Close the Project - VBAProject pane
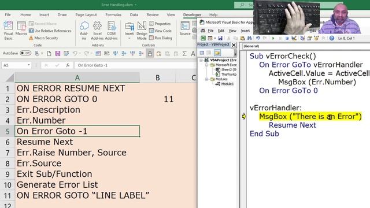The height and width of the screenshot is (208, 370). click(x=234, y=45)
